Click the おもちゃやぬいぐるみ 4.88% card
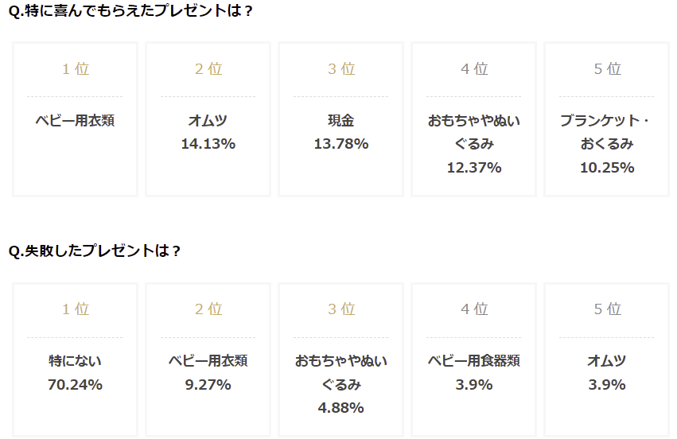Screen dimensions: 677x439 (x=341, y=372)
